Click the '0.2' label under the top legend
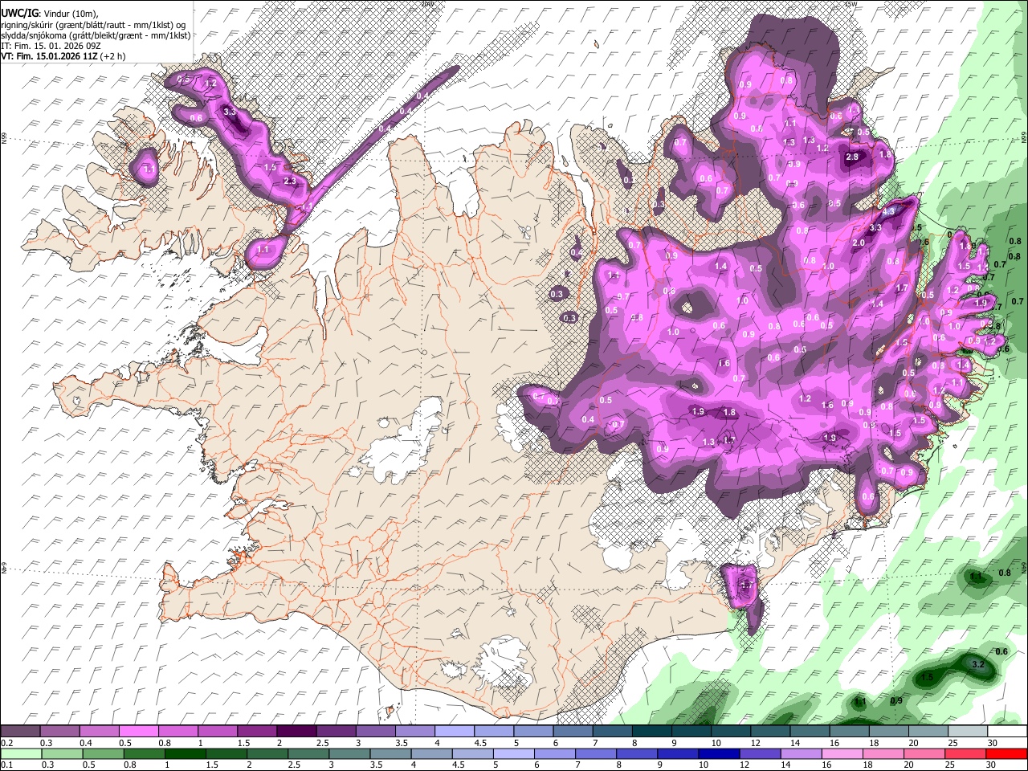This screenshot has width=1028, height=771. 6,743
